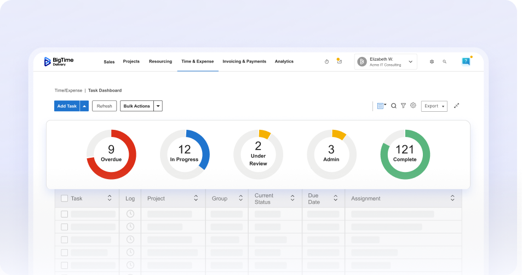Click the search magnifier in top navigation
522x275 pixels.
coord(444,62)
